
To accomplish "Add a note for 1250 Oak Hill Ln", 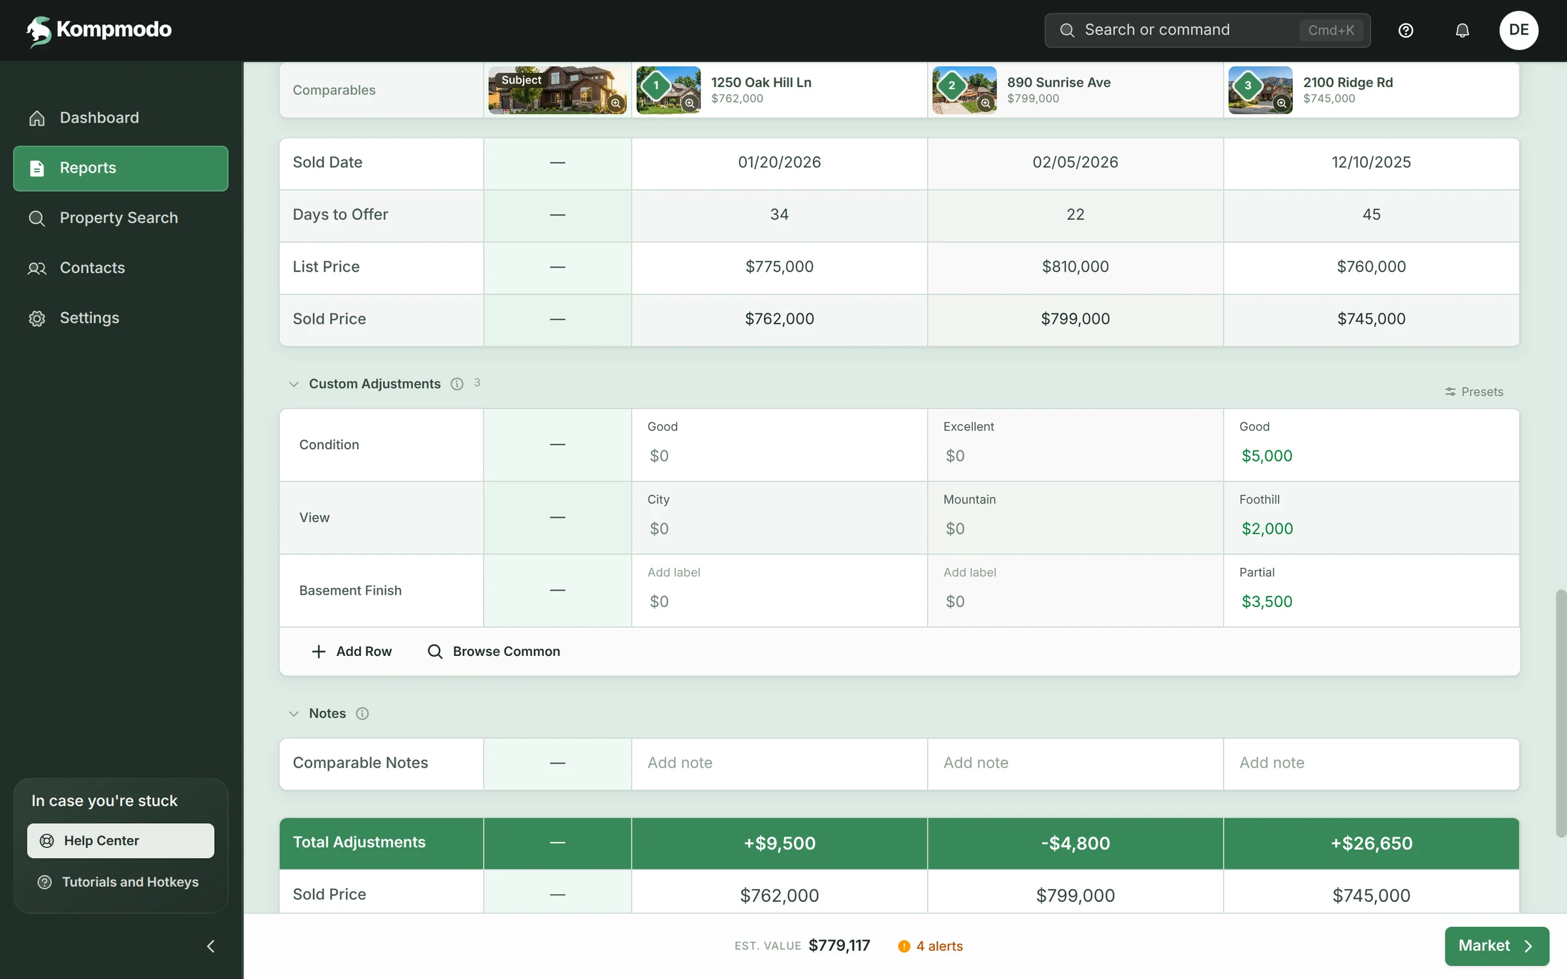I will point(779,764).
